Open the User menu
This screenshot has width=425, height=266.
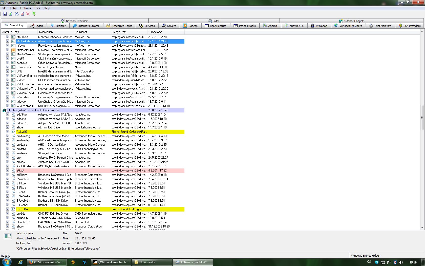pos(37,8)
